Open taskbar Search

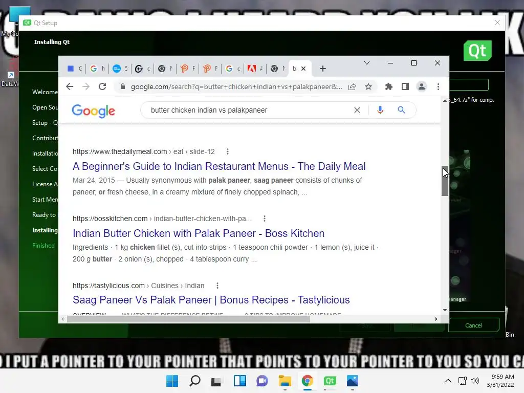pyautogui.click(x=194, y=381)
